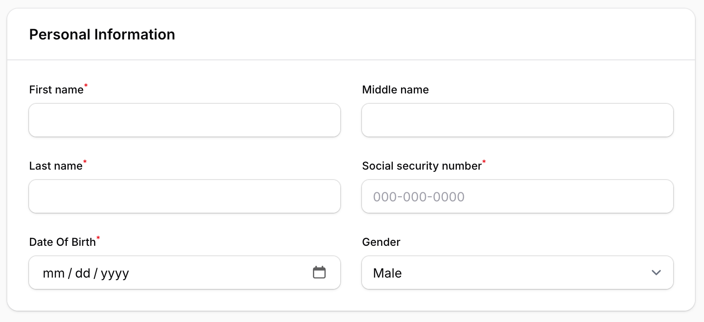Screen dimensions: 704x322
Task: Click the 000-000-0000 placeholder text
Action: coord(419,197)
